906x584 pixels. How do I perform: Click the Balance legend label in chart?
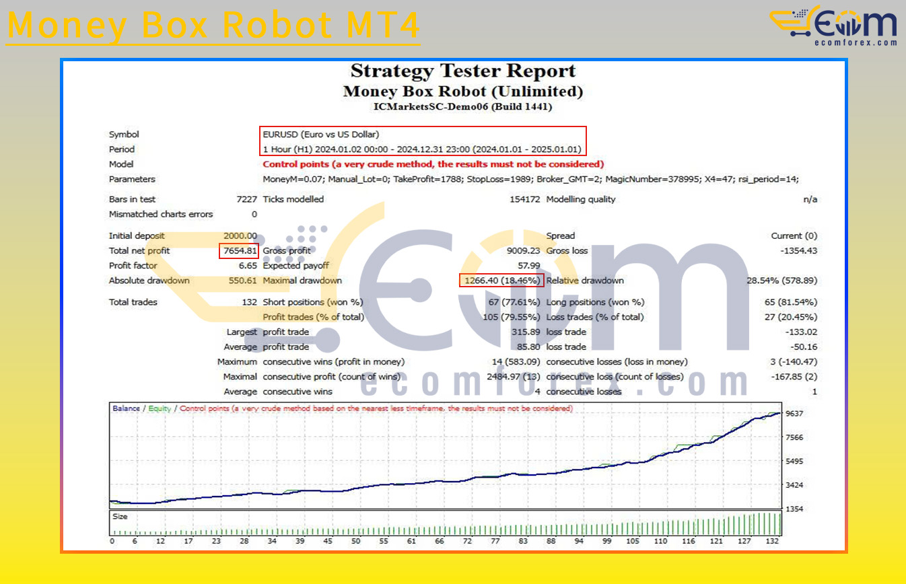pos(127,408)
